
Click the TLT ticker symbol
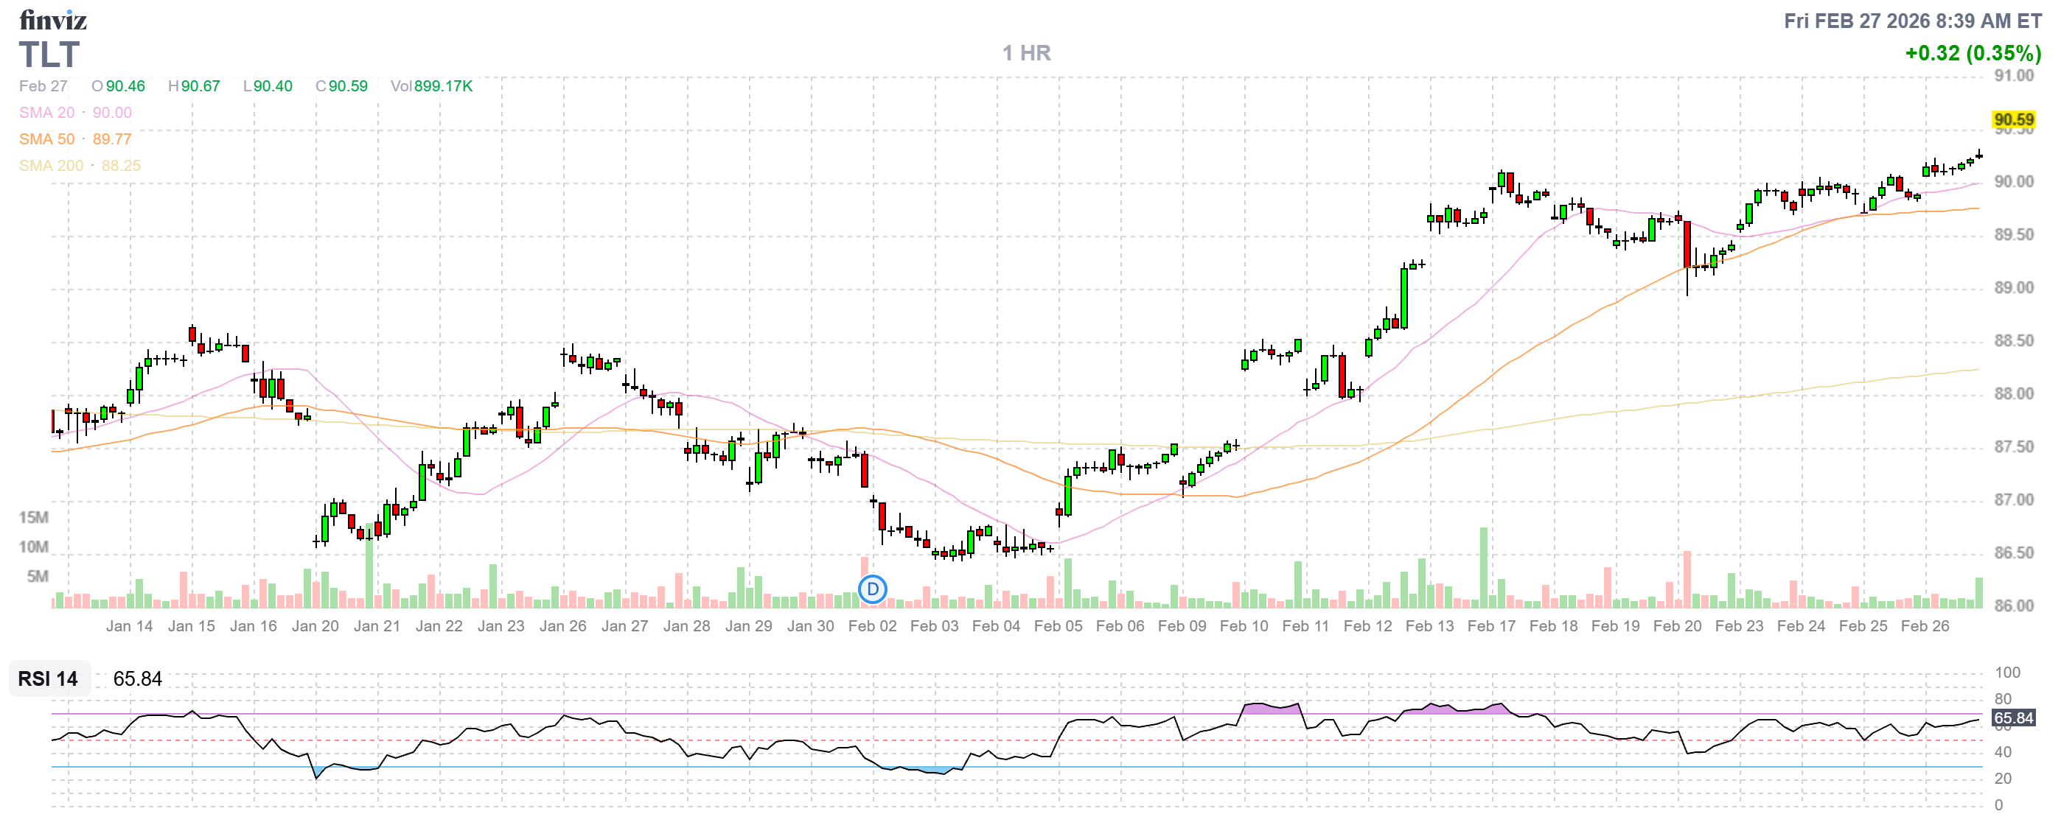49,55
